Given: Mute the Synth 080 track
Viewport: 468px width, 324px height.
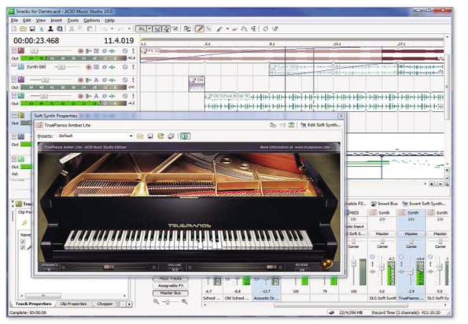Looking at the screenshot, I should pos(125,67).
